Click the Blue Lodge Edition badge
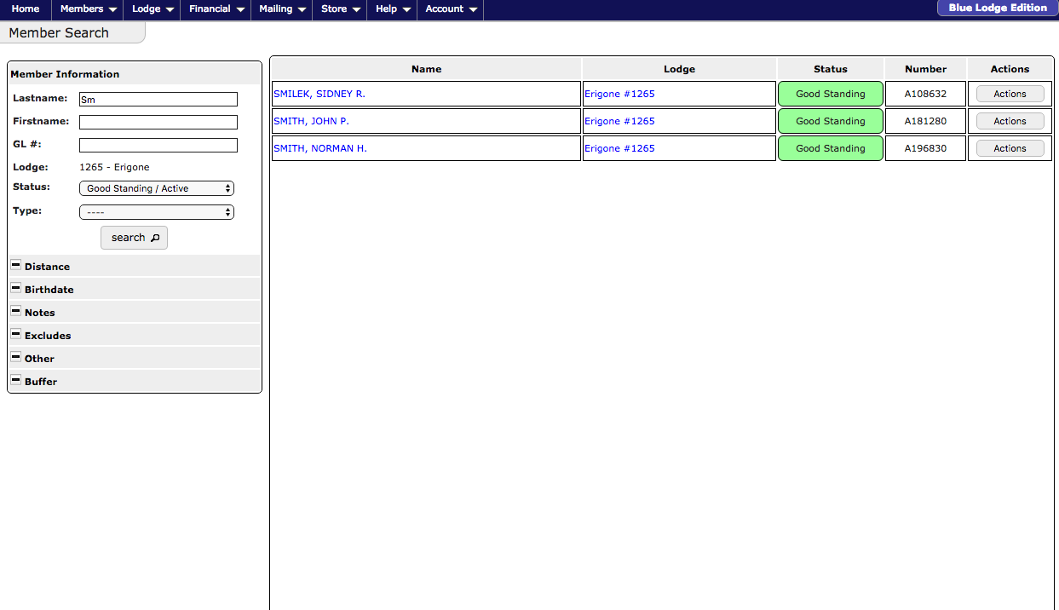 [997, 9]
